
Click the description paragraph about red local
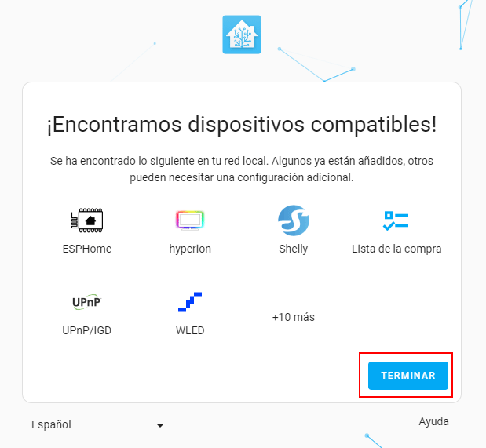tap(242, 169)
